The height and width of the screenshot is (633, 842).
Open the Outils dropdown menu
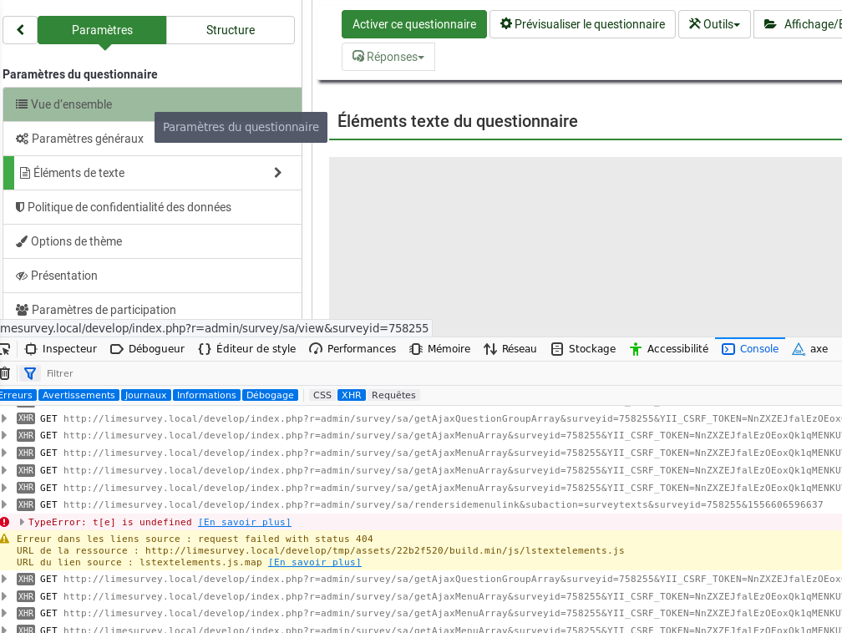(x=714, y=24)
